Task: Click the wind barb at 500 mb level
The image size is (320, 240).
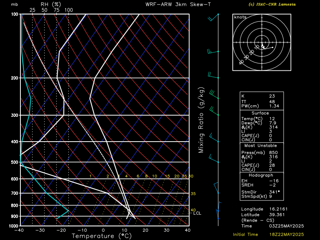Action: click(214, 158)
